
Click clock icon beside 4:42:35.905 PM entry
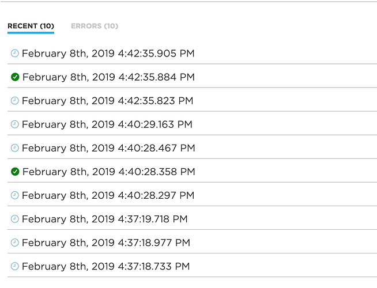point(15,54)
